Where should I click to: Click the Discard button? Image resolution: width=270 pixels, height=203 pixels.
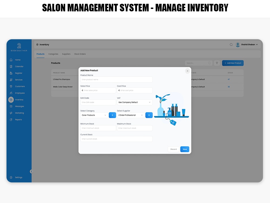tap(174, 149)
